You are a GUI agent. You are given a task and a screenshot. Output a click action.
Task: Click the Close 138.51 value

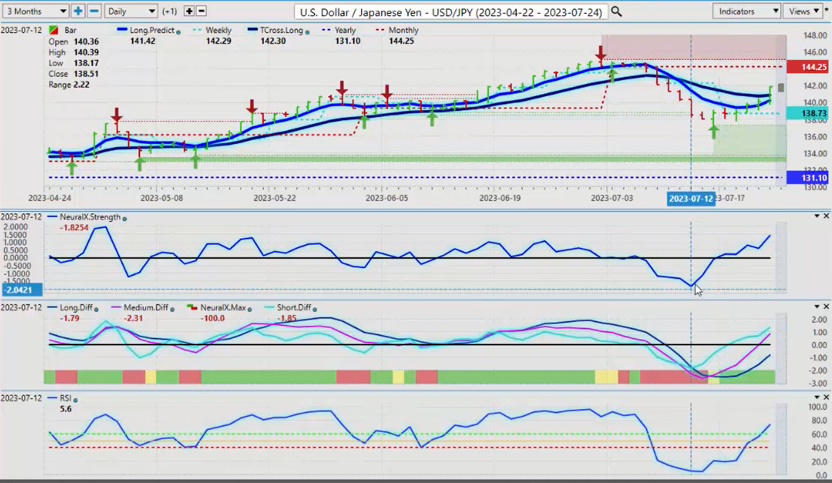(85, 74)
